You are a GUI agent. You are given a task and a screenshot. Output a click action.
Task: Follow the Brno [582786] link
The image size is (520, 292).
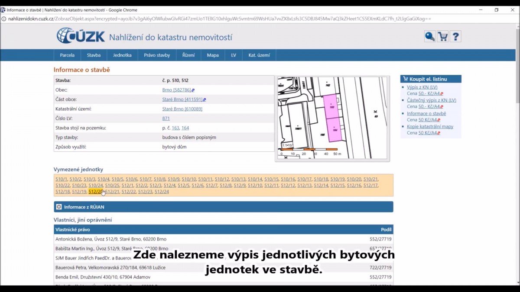point(176,90)
